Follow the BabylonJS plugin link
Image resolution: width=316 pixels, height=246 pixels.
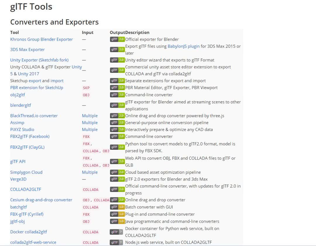point(183,46)
